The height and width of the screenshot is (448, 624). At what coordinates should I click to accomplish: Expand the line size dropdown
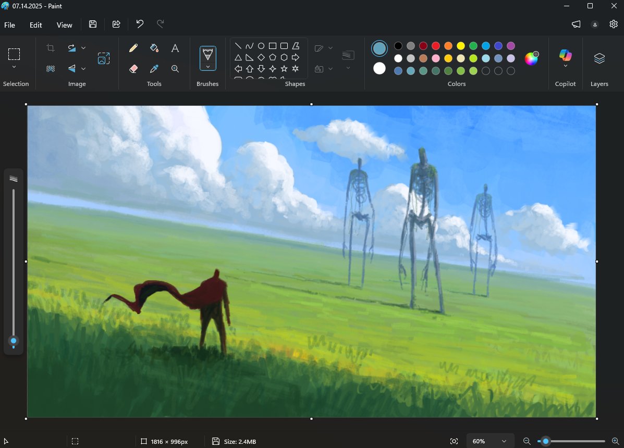click(x=348, y=68)
